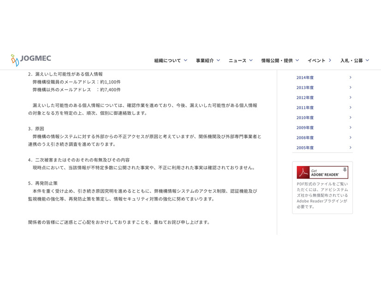
Task: Click the line 弊機構以外のメールアドレス：約7,400件
Action: pyautogui.click(x=77, y=89)
